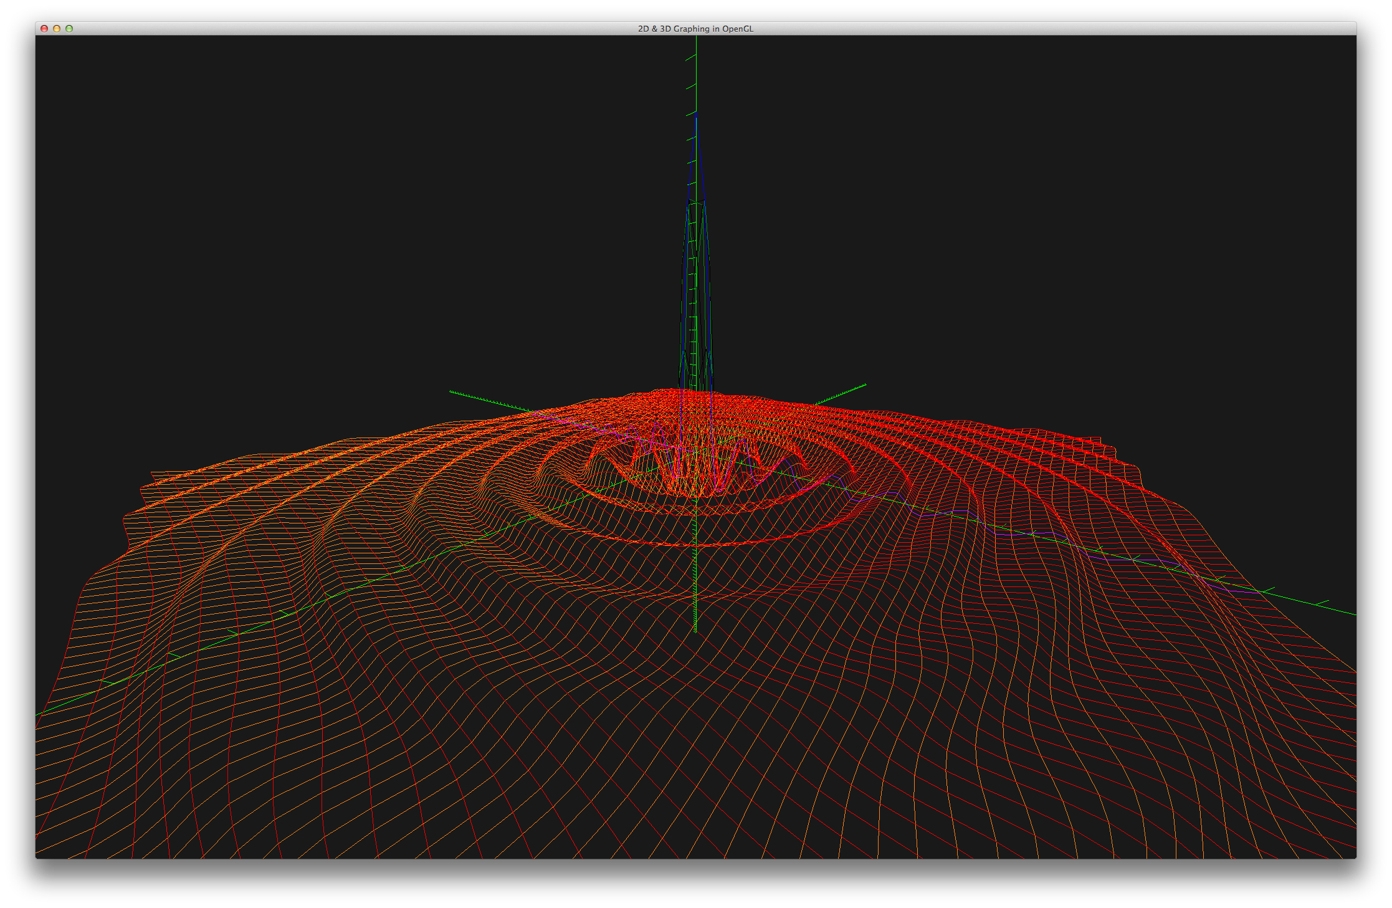Click the green axis line's lower-left end
1392x908 pixels.
39,714
